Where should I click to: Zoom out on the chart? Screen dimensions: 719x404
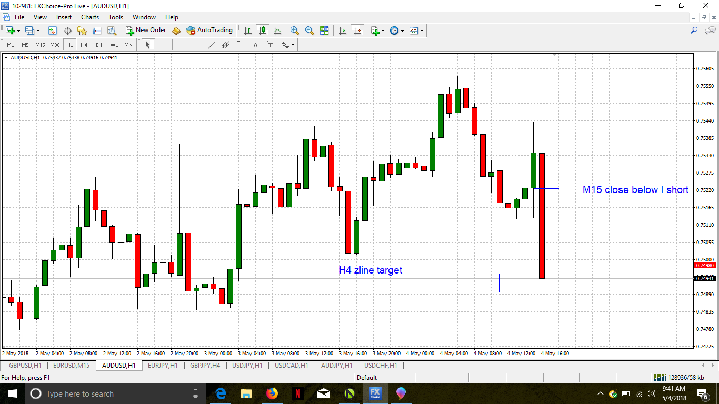309,31
